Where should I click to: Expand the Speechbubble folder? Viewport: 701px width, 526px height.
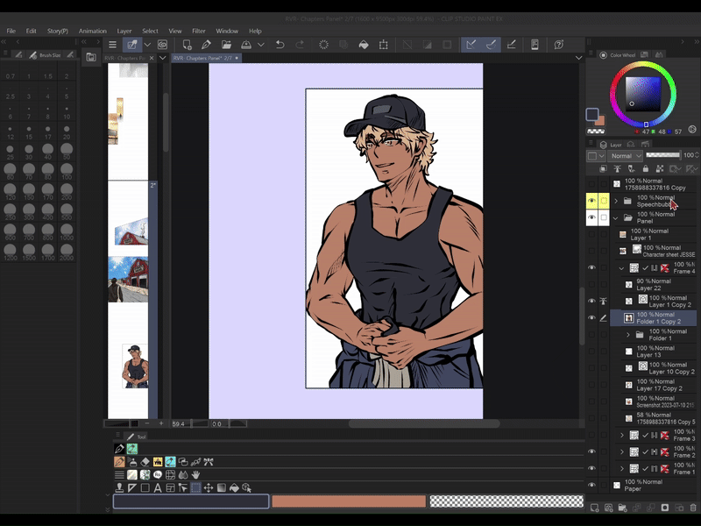616,201
